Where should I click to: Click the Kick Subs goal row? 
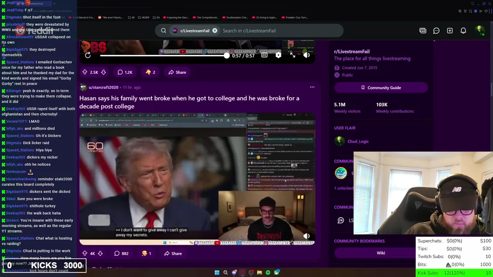(x=454, y=273)
